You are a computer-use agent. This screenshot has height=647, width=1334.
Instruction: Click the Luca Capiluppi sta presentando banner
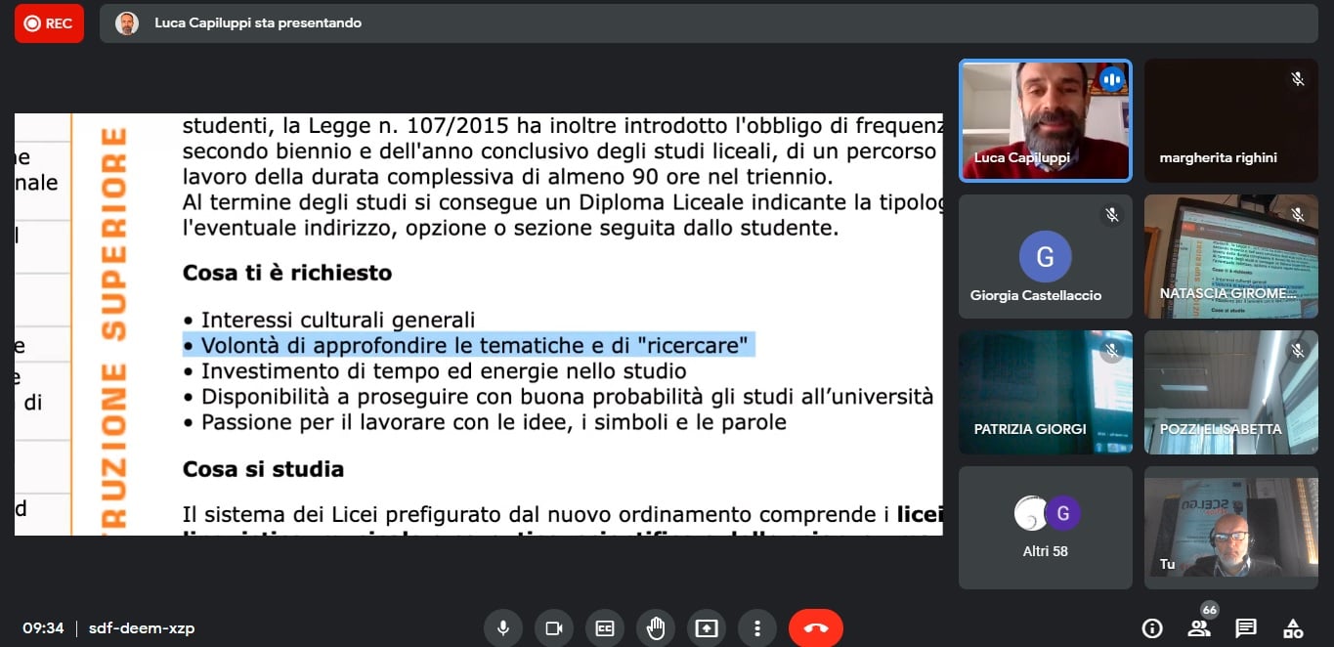(257, 23)
